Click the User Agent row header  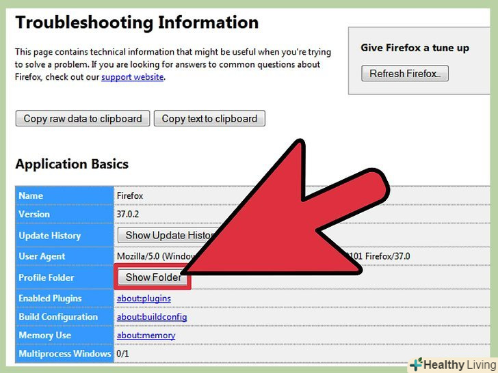pyautogui.click(x=64, y=256)
